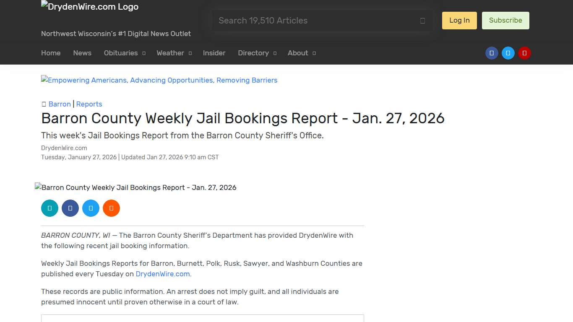Open DrydenWire's Facebook page from the navbar icon

492,53
